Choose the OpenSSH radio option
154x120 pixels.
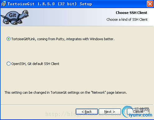point(8,64)
